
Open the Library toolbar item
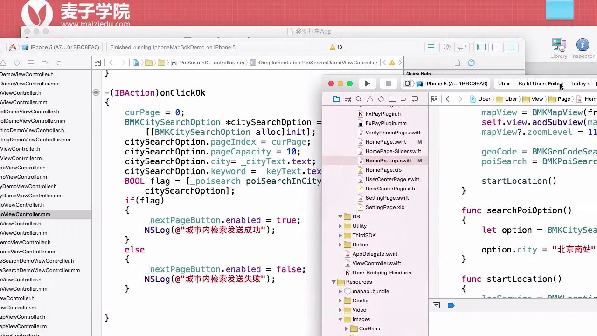click(x=559, y=48)
